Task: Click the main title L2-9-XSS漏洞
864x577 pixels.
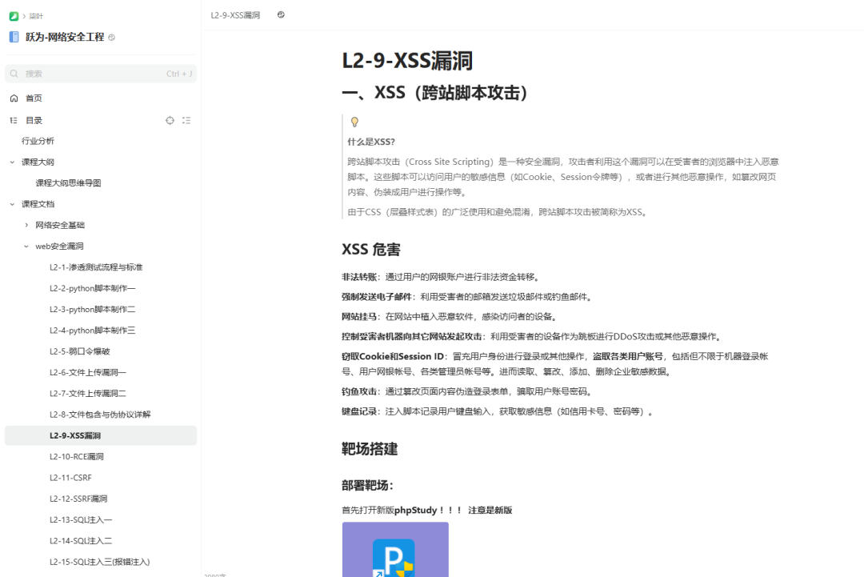Action: (x=407, y=60)
